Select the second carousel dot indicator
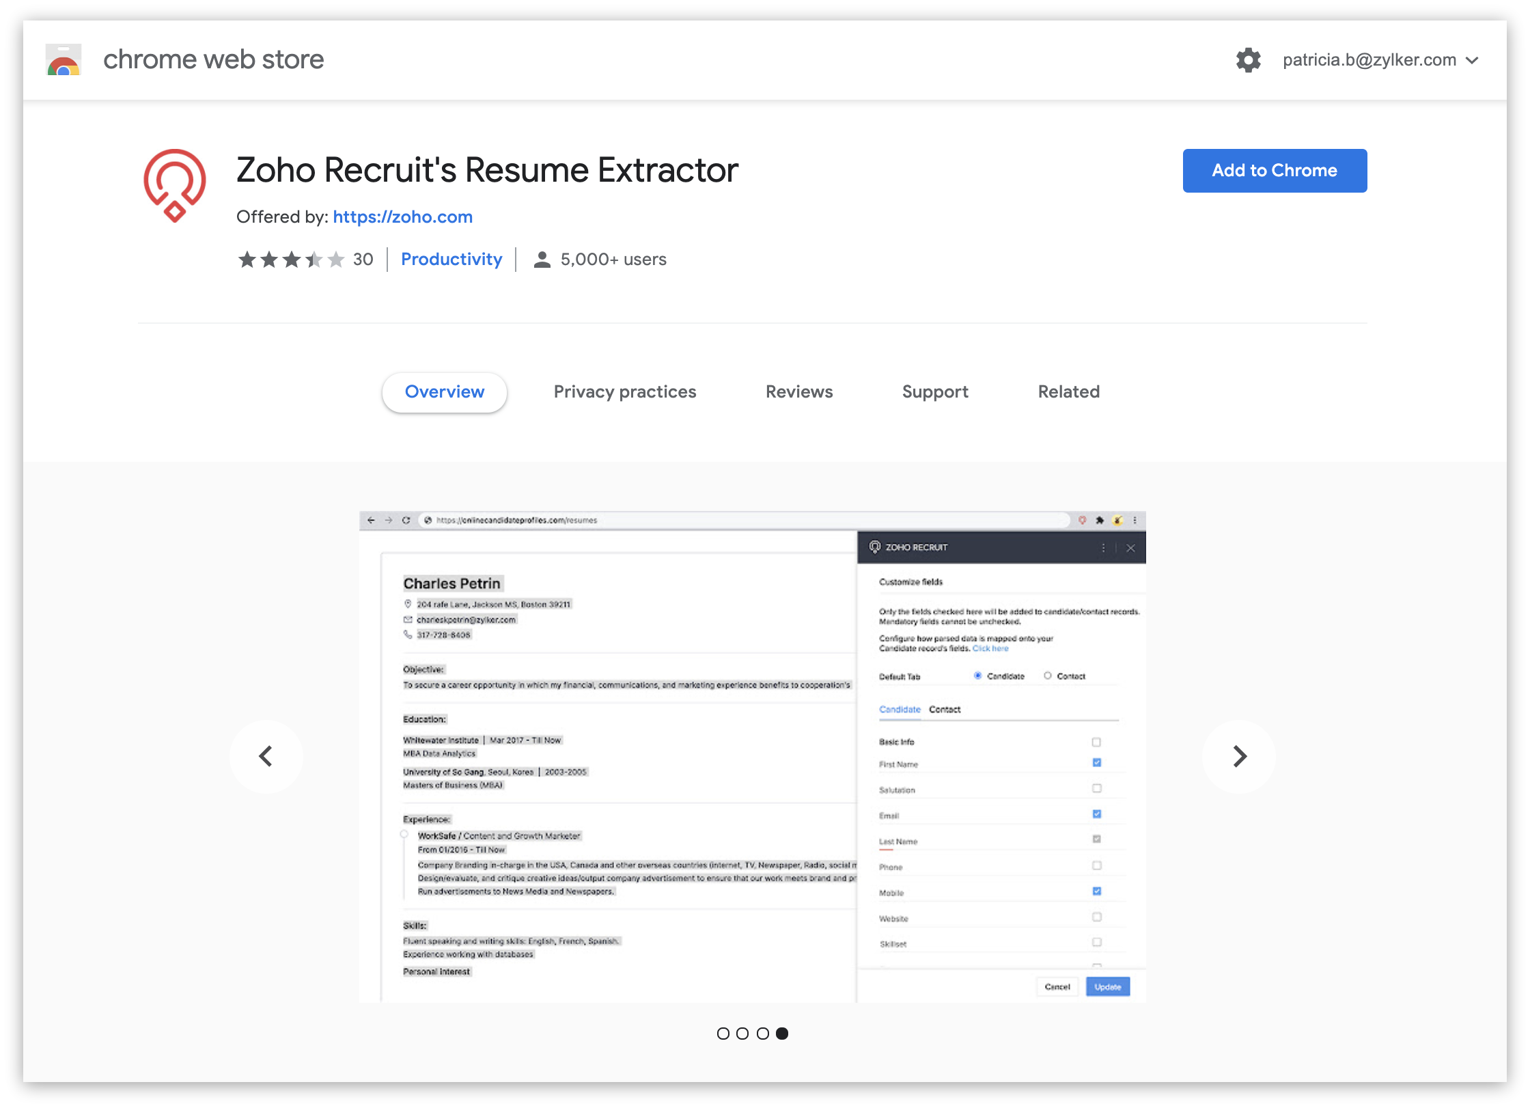This screenshot has height=1108, width=1530. [x=742, y=1034]
